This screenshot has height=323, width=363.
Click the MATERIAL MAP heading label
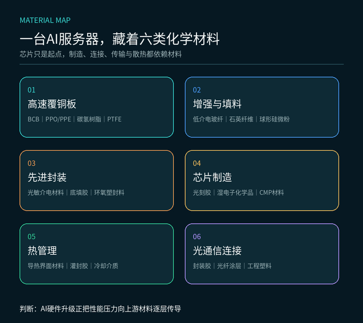point(45,20)
